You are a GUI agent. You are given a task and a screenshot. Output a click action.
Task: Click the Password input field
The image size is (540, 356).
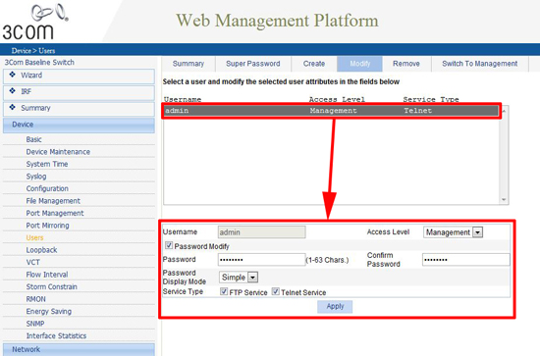pos(262,259)
